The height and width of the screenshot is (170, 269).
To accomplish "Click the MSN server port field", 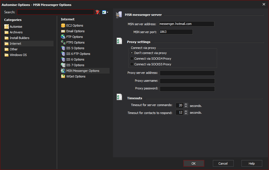I will point(176,32).
